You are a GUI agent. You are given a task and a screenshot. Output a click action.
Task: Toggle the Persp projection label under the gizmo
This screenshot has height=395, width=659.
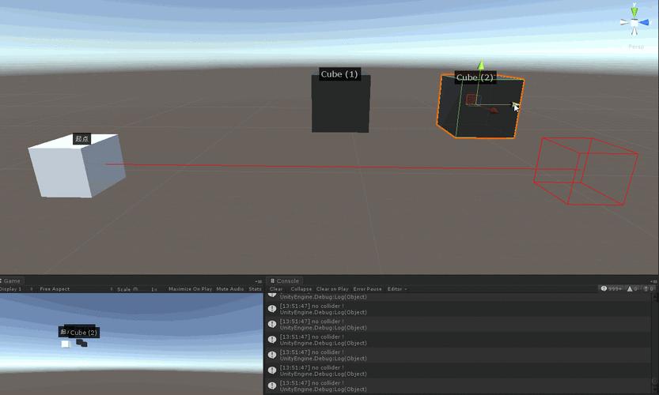pyautogui.click(x=636, y=47)
